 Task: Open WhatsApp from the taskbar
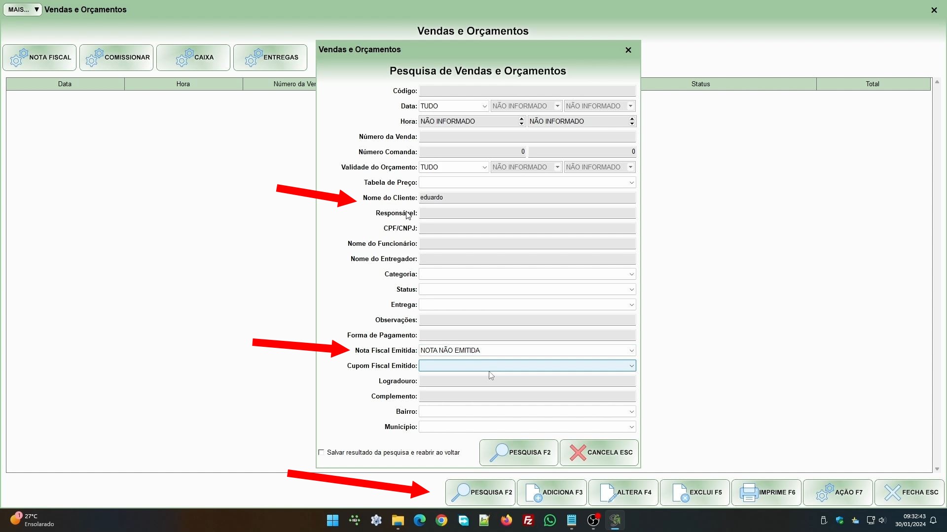point(549,520)
